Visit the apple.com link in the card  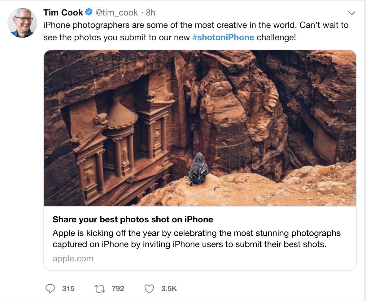click(73, 259)
